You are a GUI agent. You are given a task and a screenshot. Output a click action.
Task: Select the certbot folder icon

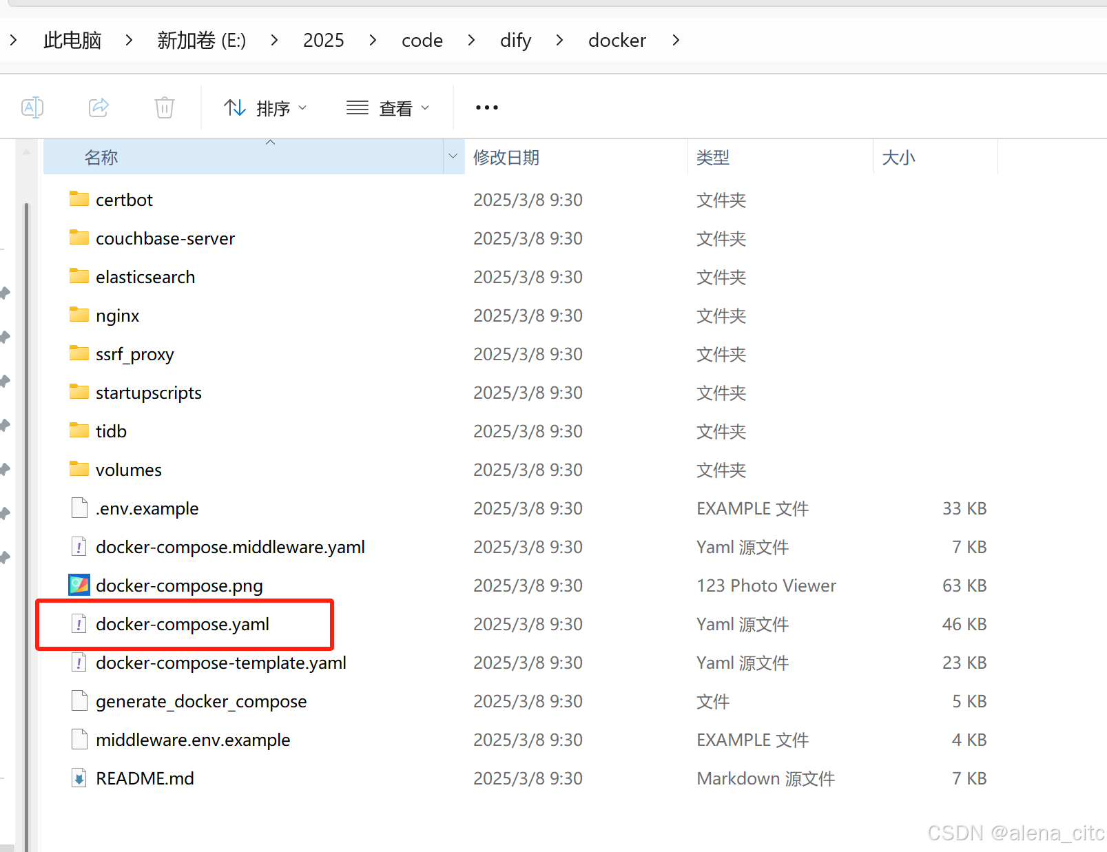coord(79,199)
